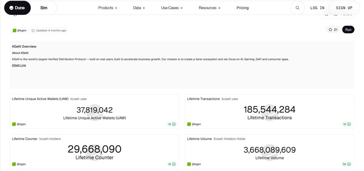The height and width of the screenshot is (171, 364).
Task: Select the 185,544,284 transactions value
Action: click(270, 109)
